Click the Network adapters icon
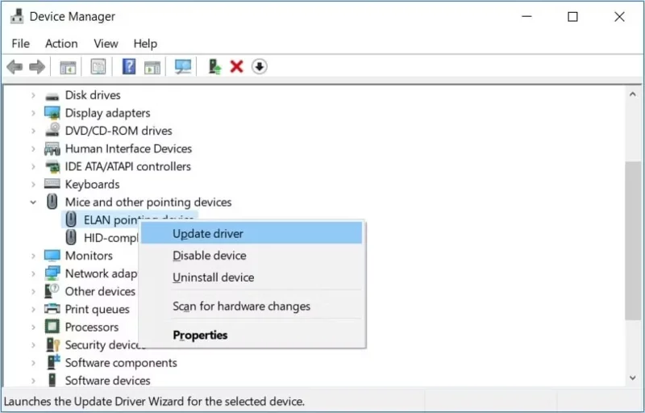The width and height of the screenshot is (645, 413). point(52,273)
